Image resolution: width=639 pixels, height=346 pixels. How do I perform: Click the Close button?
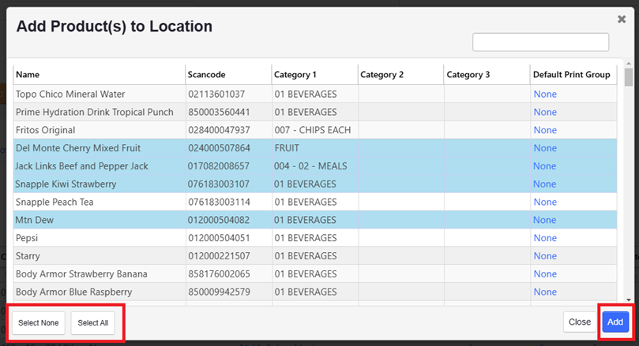click(x=580, y=322)
